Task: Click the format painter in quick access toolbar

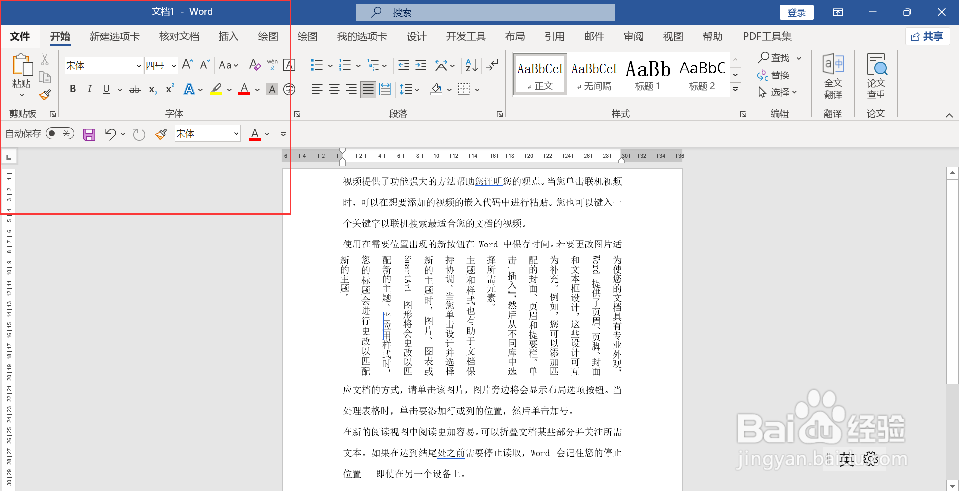Action: pos(161,134)
